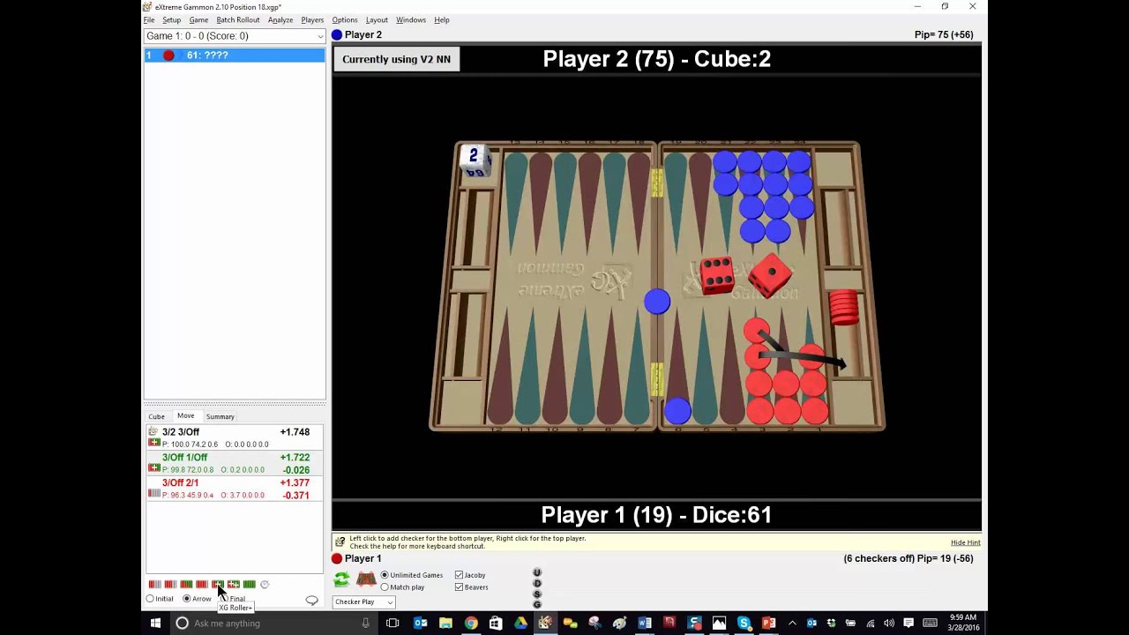This screenshot has width=1129, height=635.
Task: Click the best-move icon beside 3/2 3/Off
Action: pyautogui.click(x=153, y=431)
